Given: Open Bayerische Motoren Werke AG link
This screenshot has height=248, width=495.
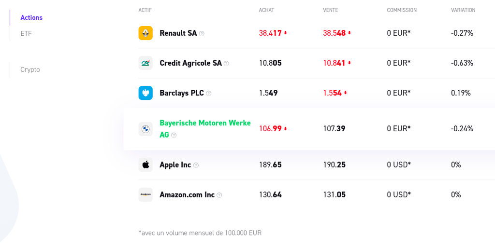Looking at the screenshot, I should pos(205,123).
